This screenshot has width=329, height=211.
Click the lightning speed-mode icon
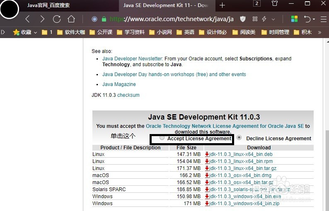click(264, 19)
